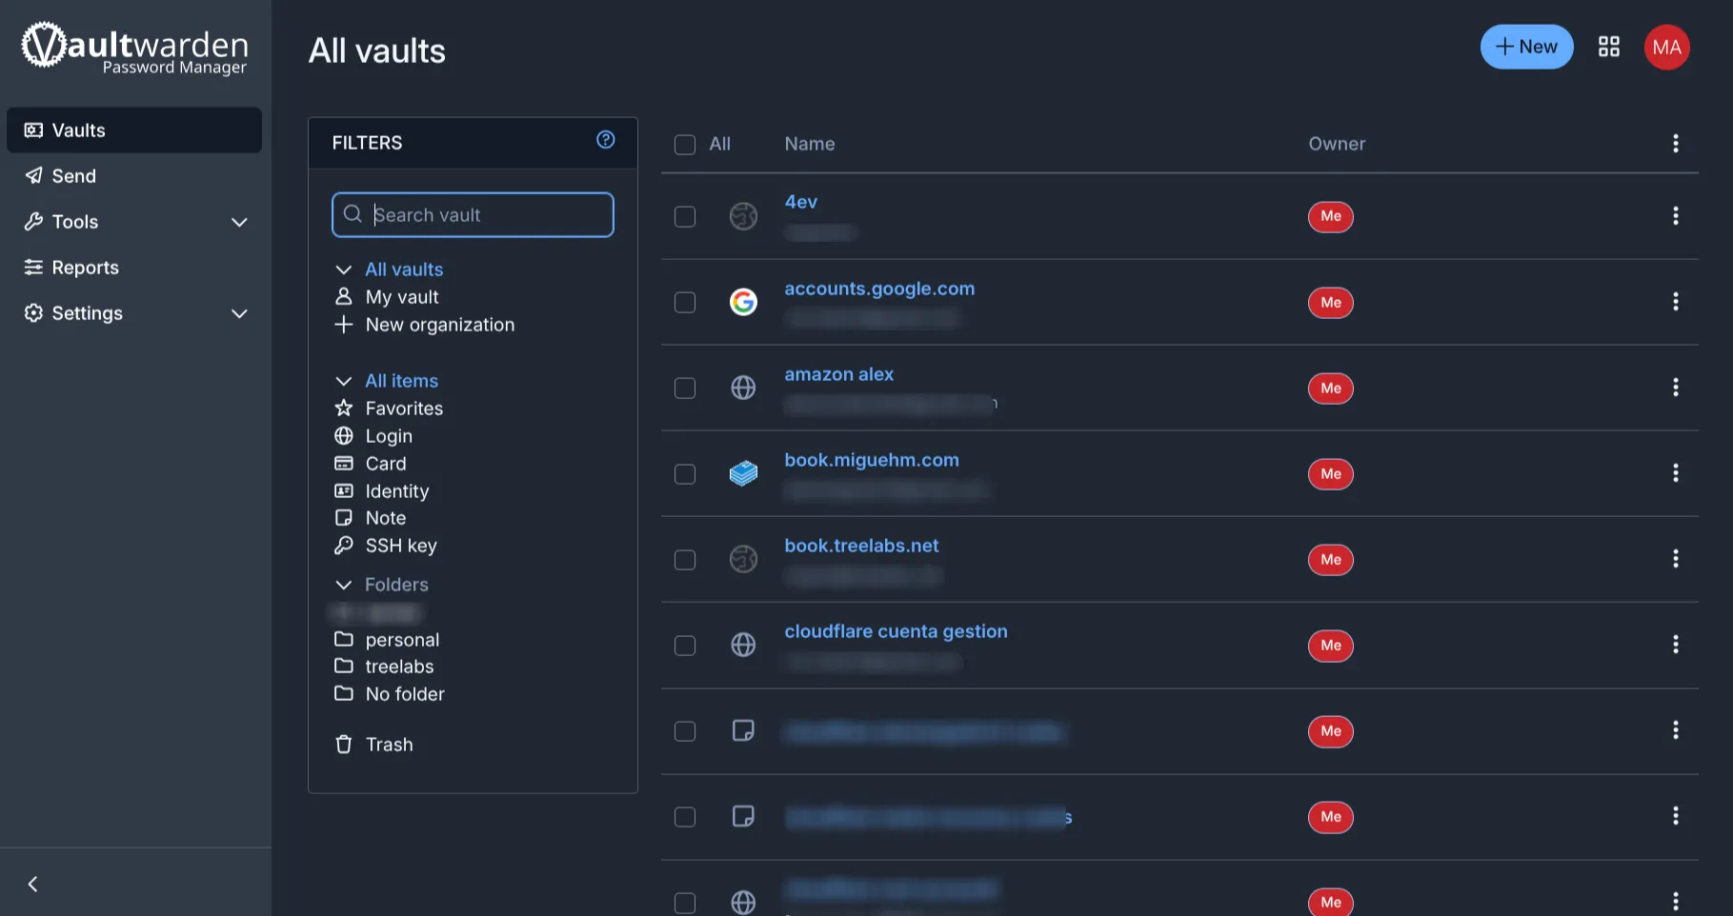
Task: Click the Google logo icon of accounts.google.com
Action: tap(743, 302)
